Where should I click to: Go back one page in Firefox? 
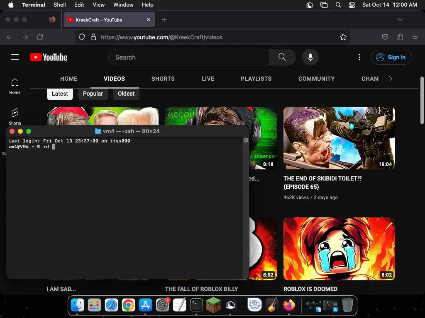(10, 37)
